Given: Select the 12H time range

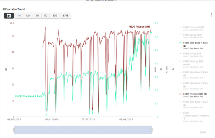Looking at the screenshot, I should (x=28, y=16).
